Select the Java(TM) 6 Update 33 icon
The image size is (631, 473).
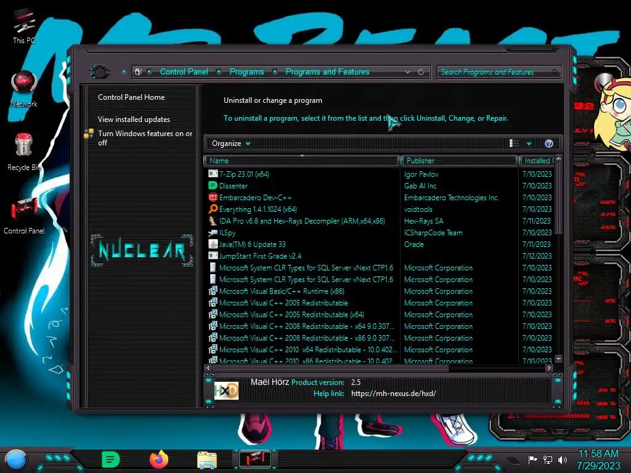pos(213,244)
